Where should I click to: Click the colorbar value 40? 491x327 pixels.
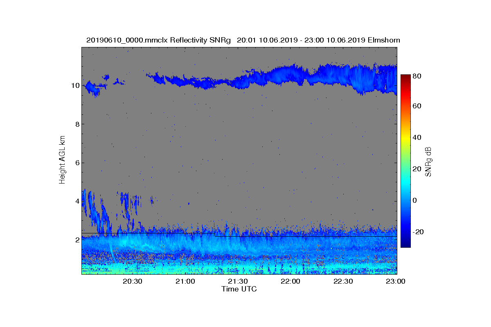pyautogui.click(x=418, y=137)
